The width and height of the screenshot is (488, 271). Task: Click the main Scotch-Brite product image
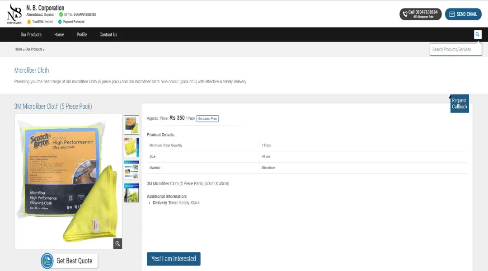pyautogui.click(x=68, y=181)
